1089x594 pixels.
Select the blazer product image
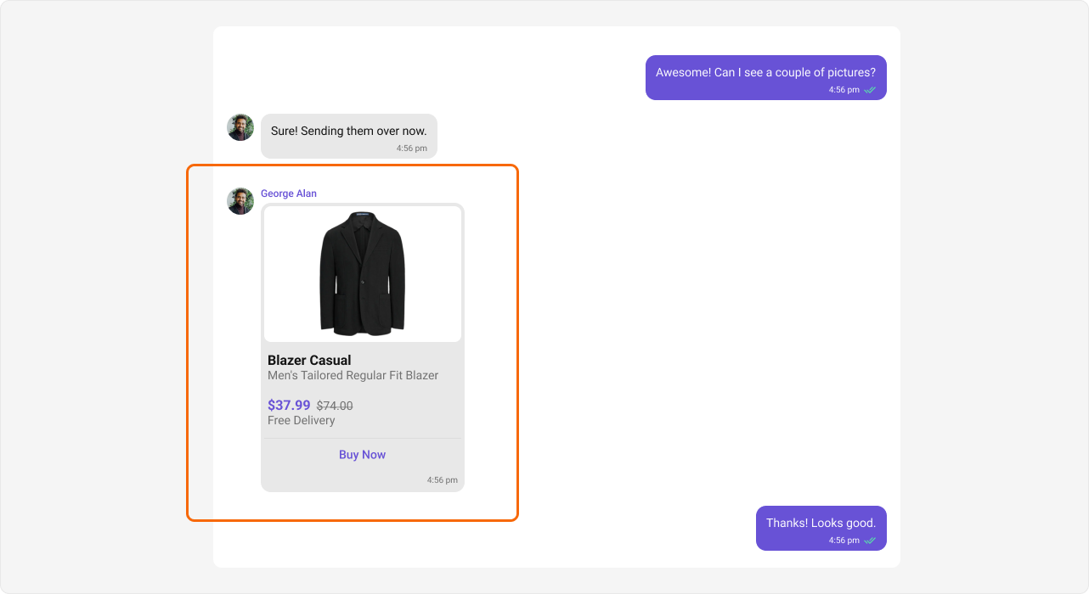(363, 272)
